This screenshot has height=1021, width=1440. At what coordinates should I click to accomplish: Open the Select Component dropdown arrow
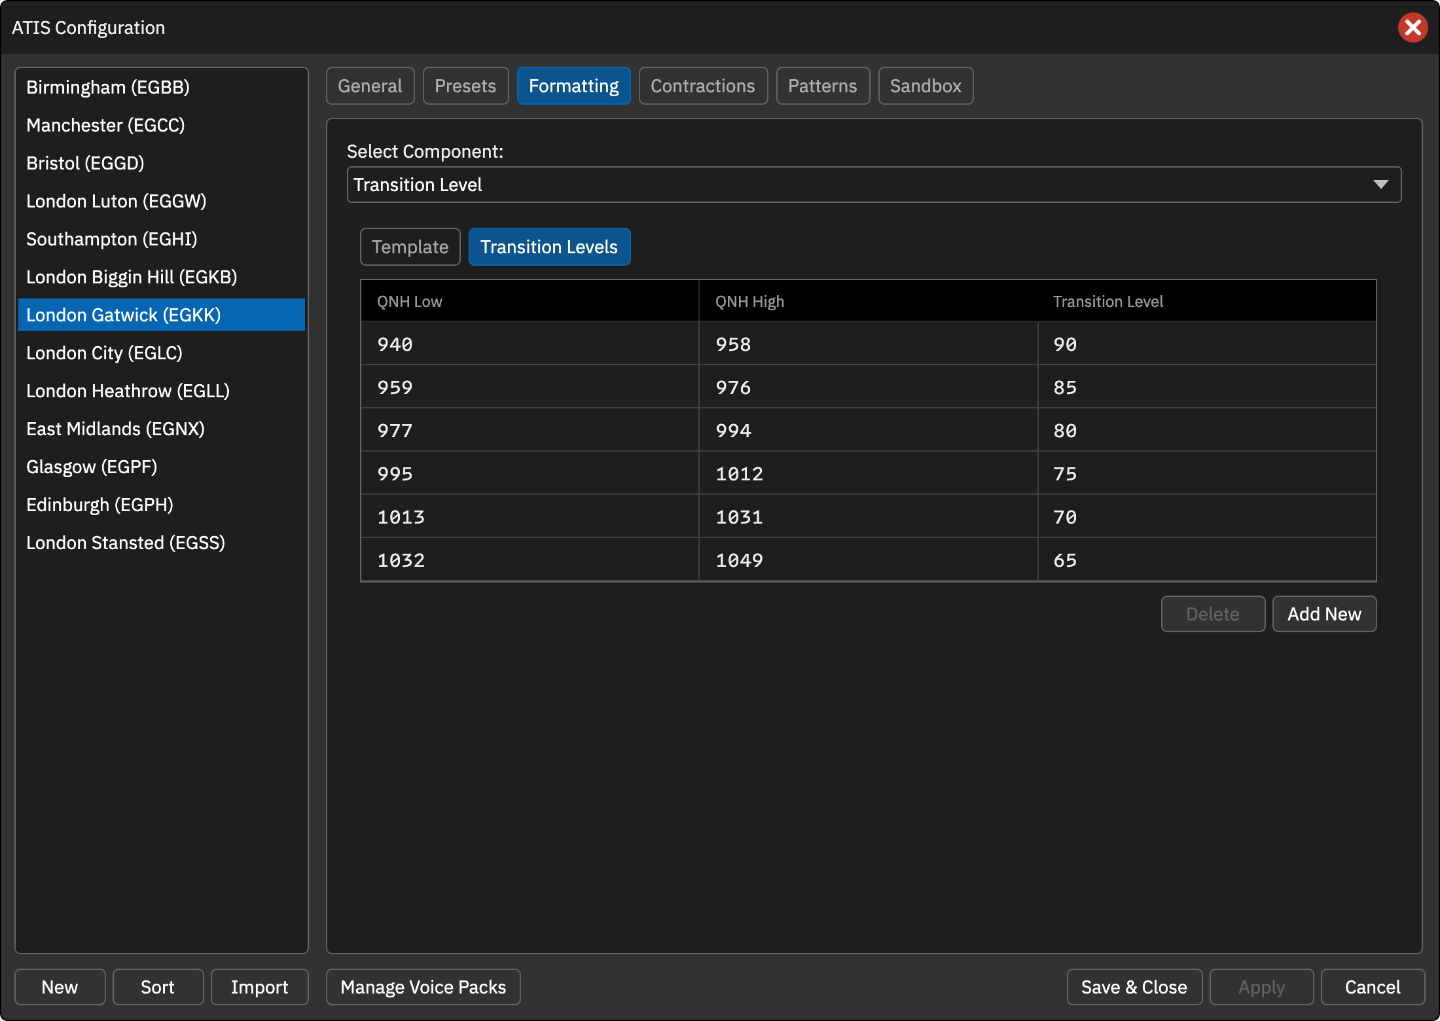tap(1380, 185)
